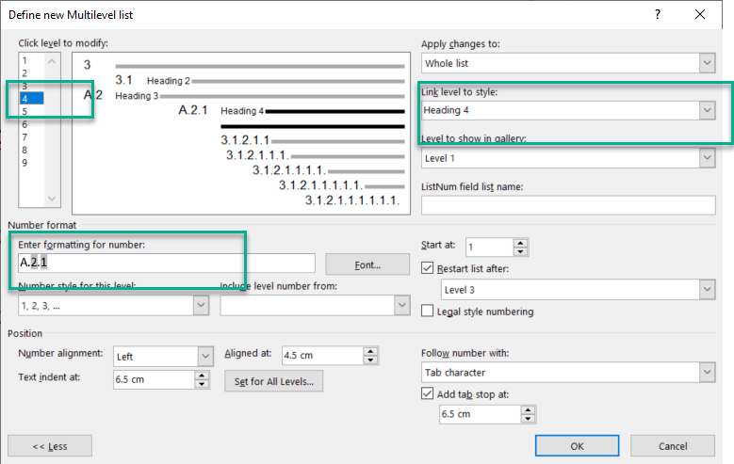Uncheck the Restart list after checkbox
The height and width of the screenshot is (464, 734).
427,268
